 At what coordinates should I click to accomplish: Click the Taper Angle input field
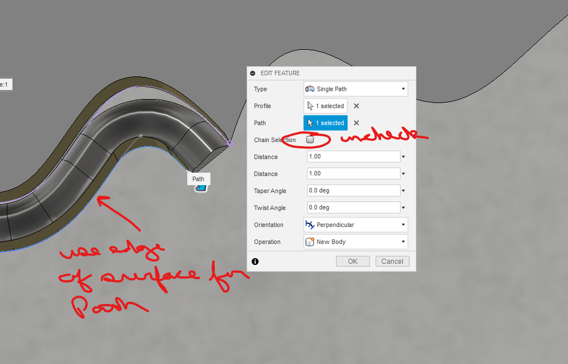pyautogui.click(x=351, y=190)
